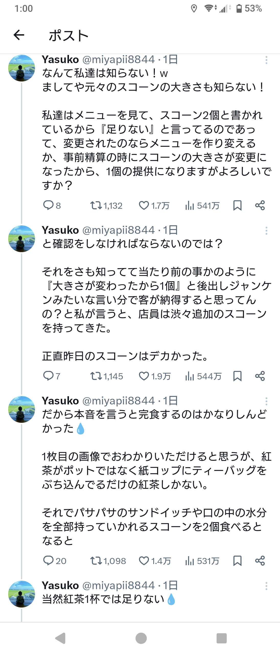The image size is (280, 654).
Task: Open @miyapii8844 handle on third post
Action: point(119,401)
